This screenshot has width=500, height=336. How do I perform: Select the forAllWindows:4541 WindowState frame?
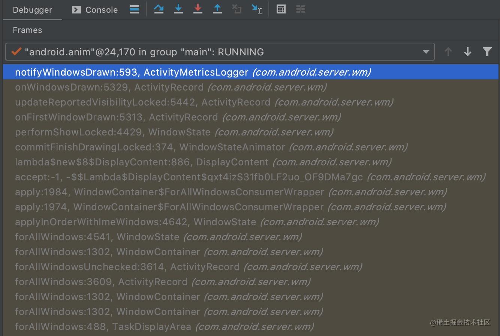point(251,237)
